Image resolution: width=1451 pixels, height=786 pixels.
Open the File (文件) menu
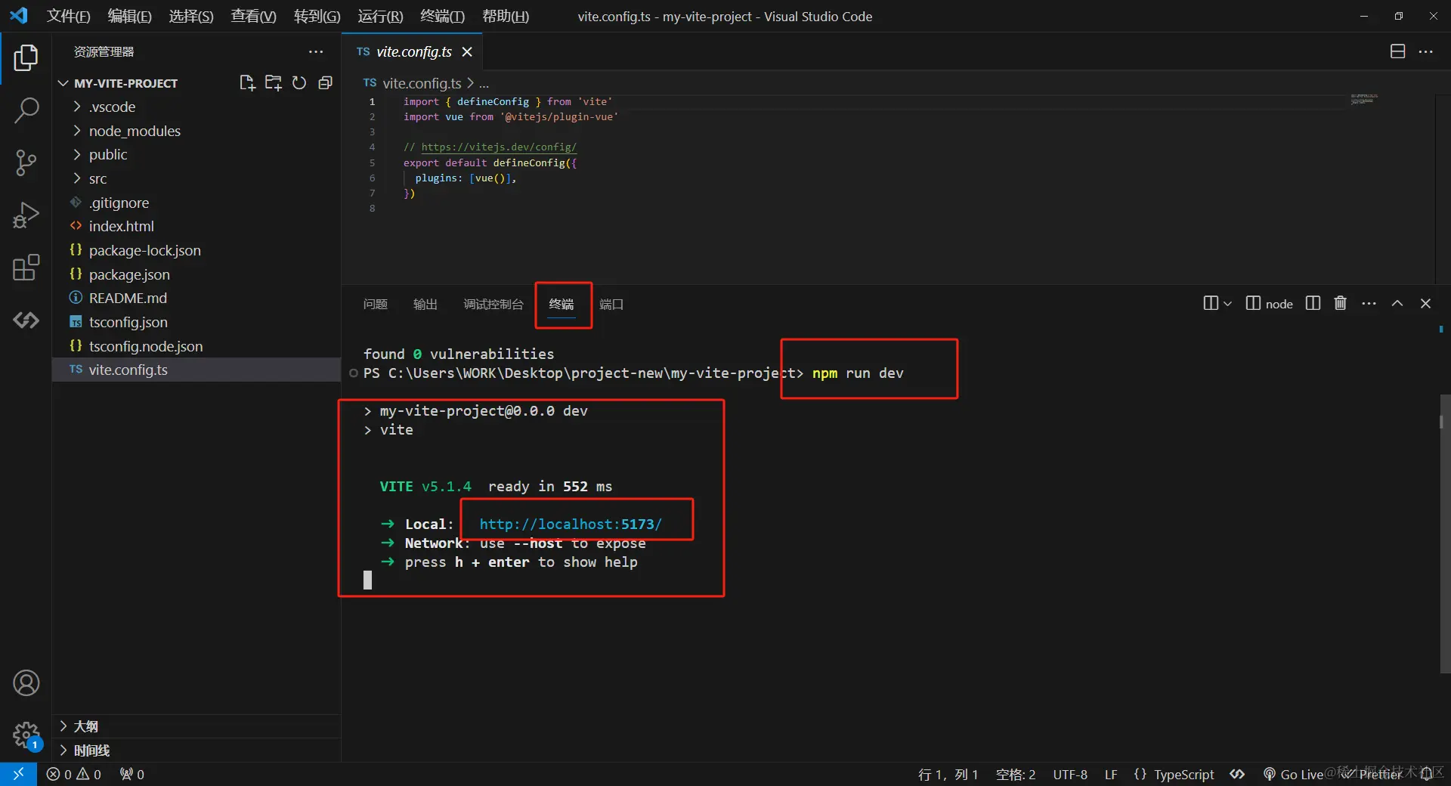click(x=68, y=16)
